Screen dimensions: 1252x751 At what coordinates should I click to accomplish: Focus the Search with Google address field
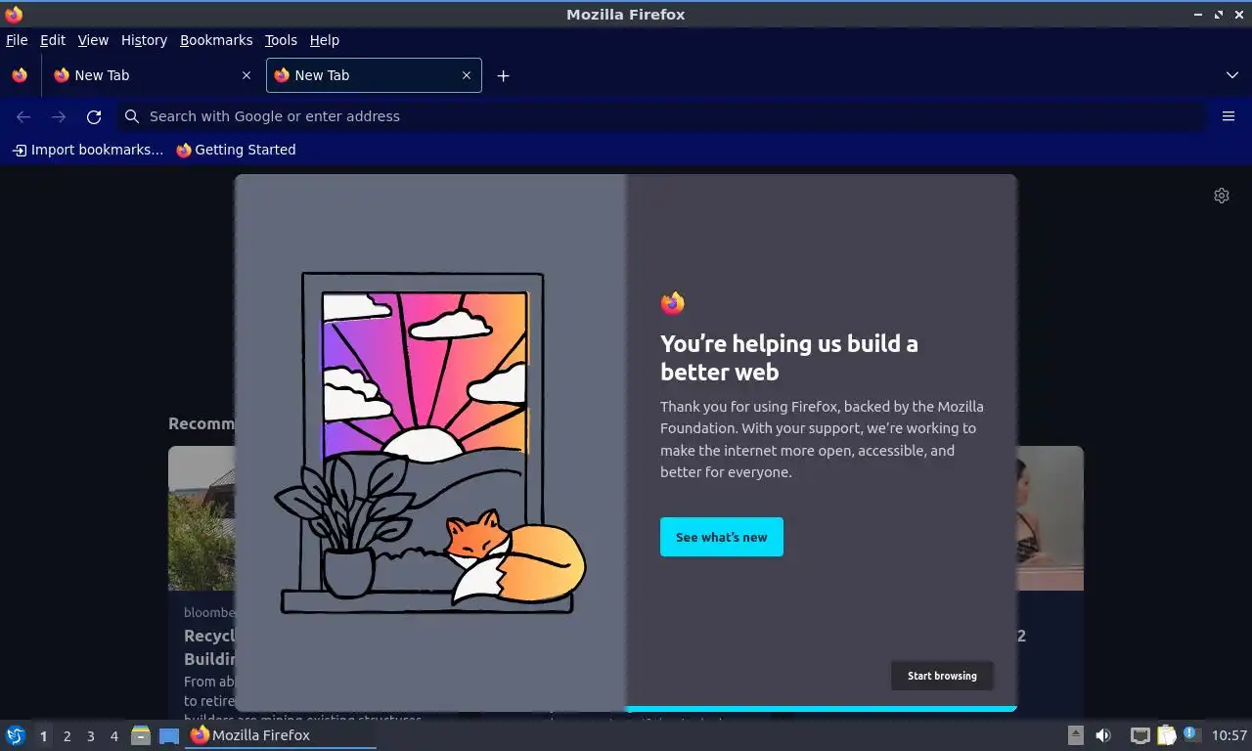click(663, 116)
